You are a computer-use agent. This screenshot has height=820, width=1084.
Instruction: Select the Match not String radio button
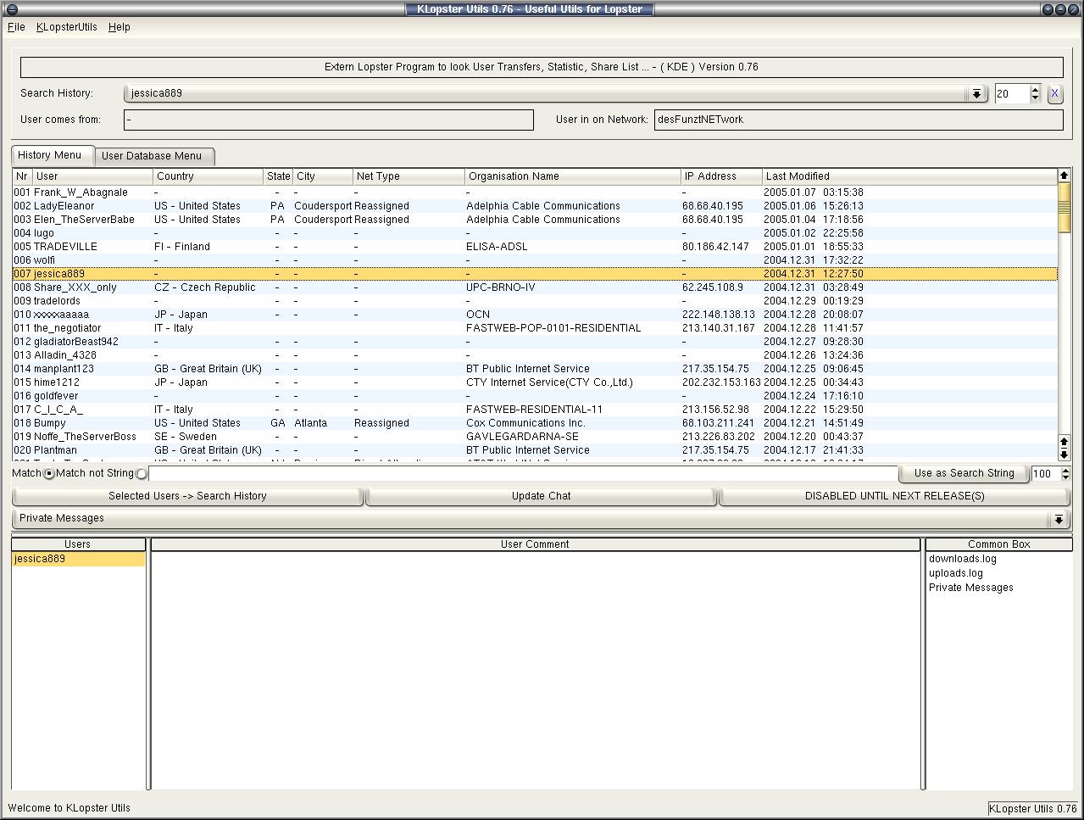(141, 474)
